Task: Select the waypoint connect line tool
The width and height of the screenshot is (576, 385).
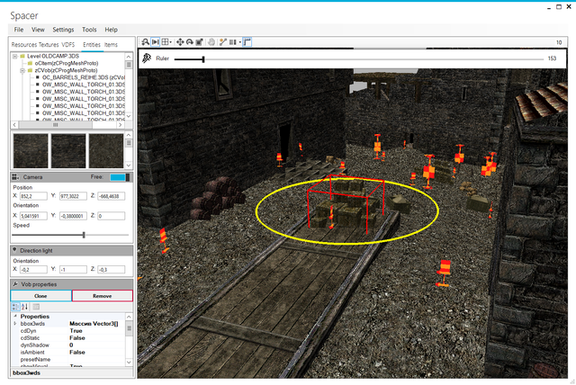Action: tap(223, 42)
